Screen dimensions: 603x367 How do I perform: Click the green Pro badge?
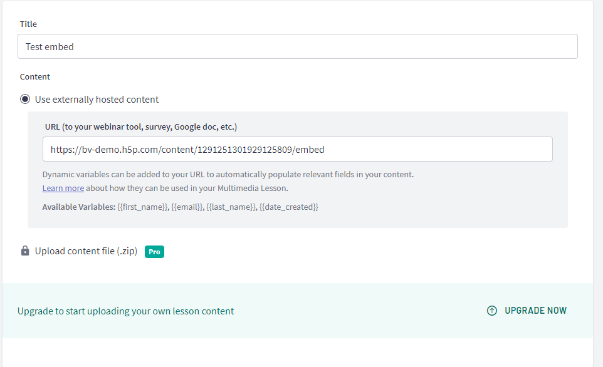tap(154, 252)
